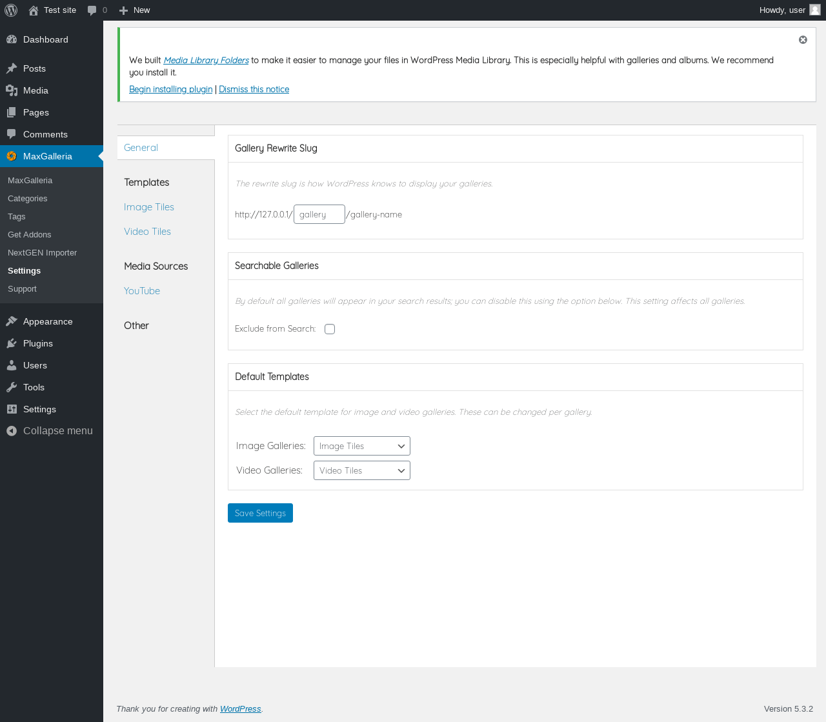Screen dimensions: 826x722
Task: Click the Dashboard gauge icon
Action: [x=12, y=39]
